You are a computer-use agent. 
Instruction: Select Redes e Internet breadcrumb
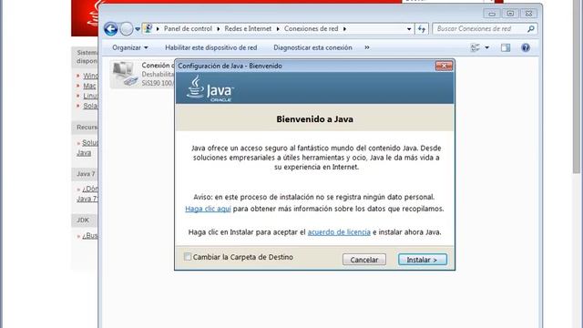(248, 28)
